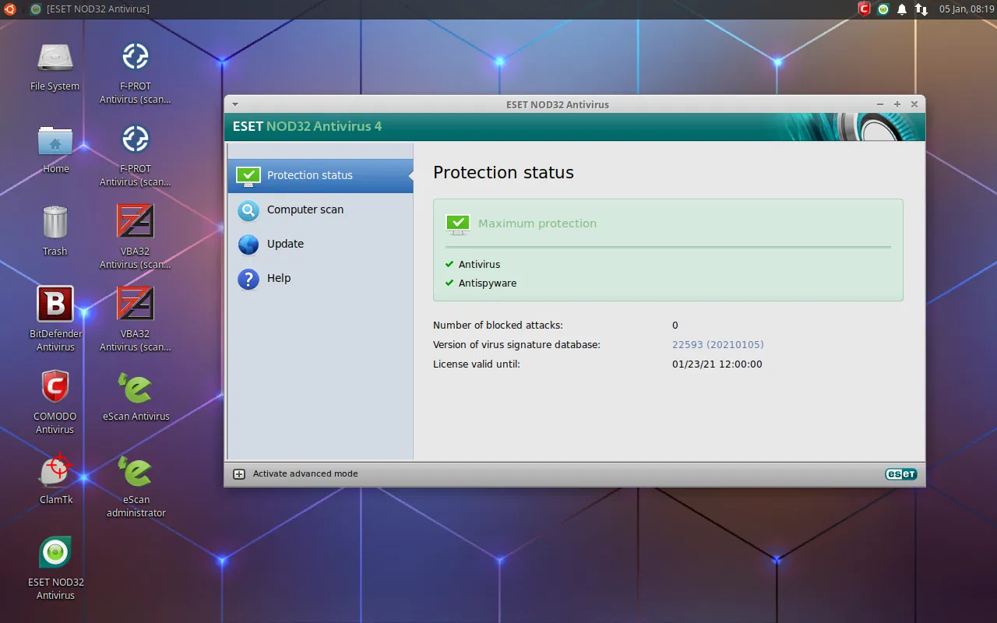
Task: Click the 'Version of virus signature database:' label
Action: click(516, 344)
